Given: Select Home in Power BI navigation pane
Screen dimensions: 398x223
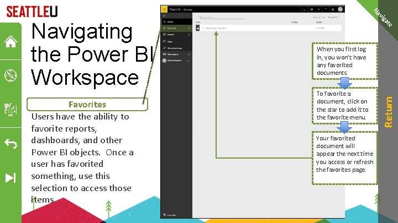Looking at the screenshot, I should pos(176,21).
